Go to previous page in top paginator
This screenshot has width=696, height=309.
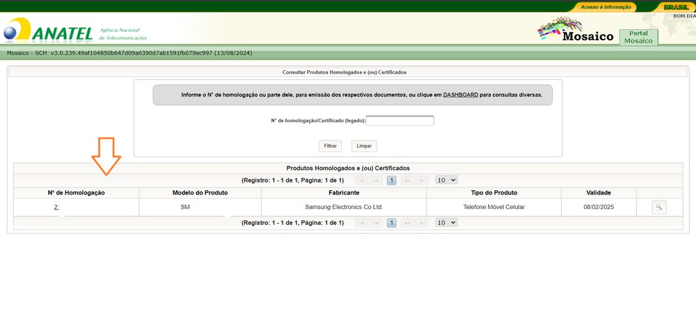click(x=377, y=180)
